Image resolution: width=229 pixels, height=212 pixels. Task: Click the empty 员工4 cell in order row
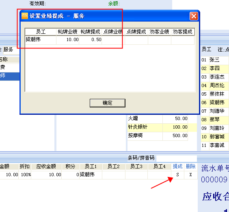159,175
